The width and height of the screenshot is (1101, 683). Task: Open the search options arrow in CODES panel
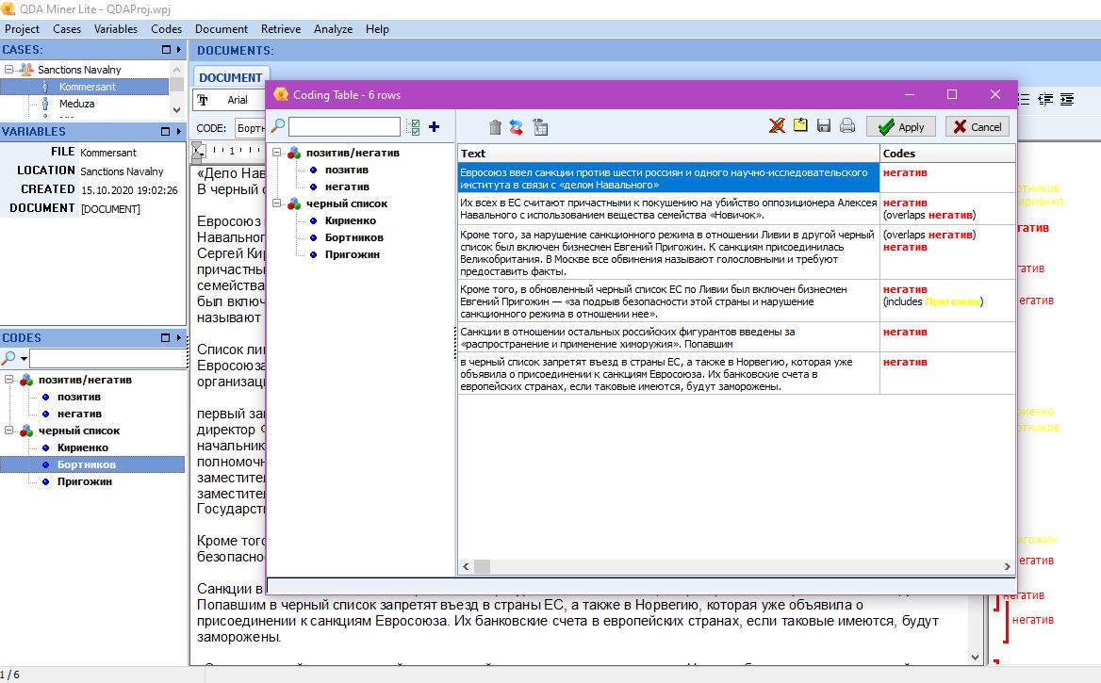(x=24, y=359)
